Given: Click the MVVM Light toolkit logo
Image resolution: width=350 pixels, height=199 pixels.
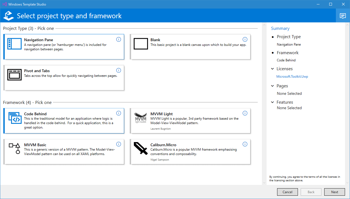Looking at the screenshot, I should (140, 118).
